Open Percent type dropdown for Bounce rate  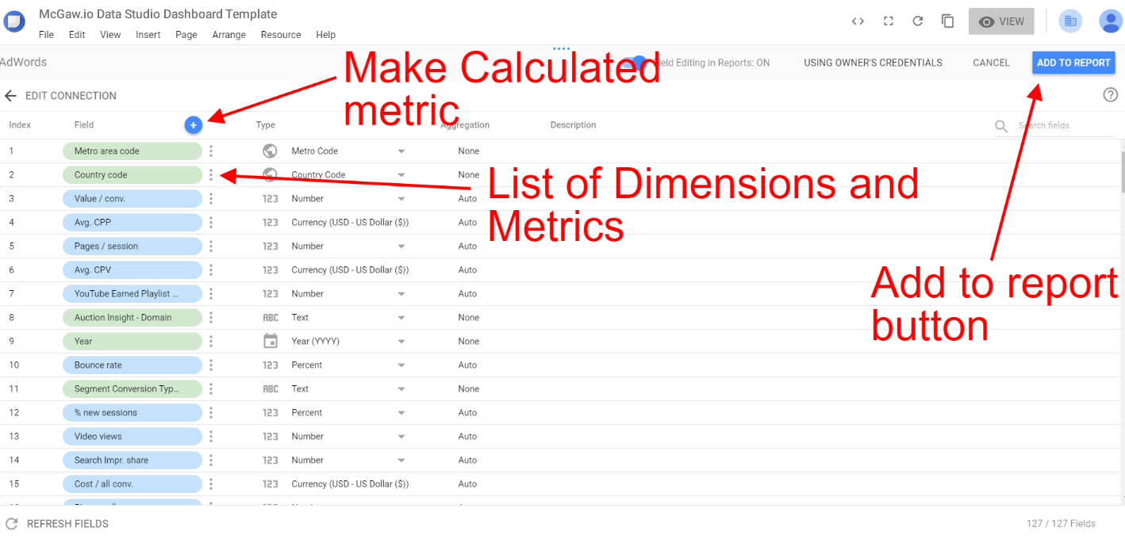pyautogui.click(x=401, y=365)
